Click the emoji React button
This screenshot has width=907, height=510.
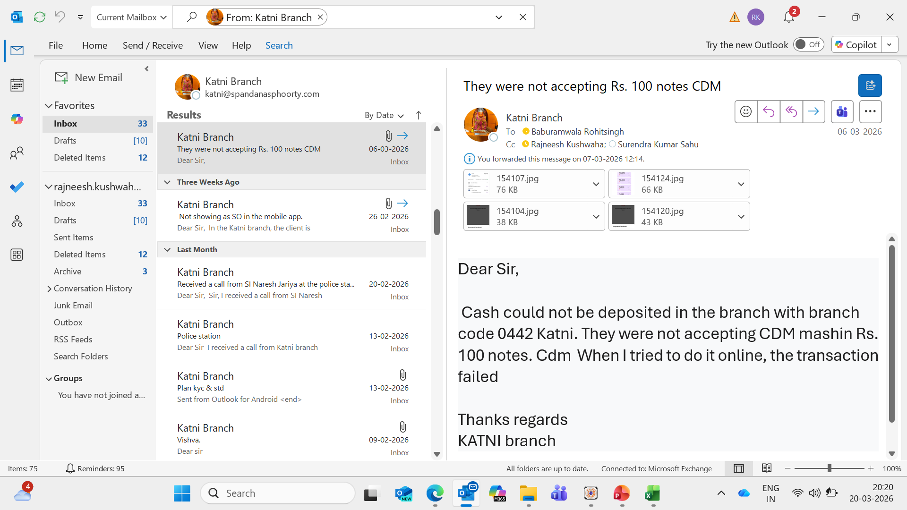[746, 112]
